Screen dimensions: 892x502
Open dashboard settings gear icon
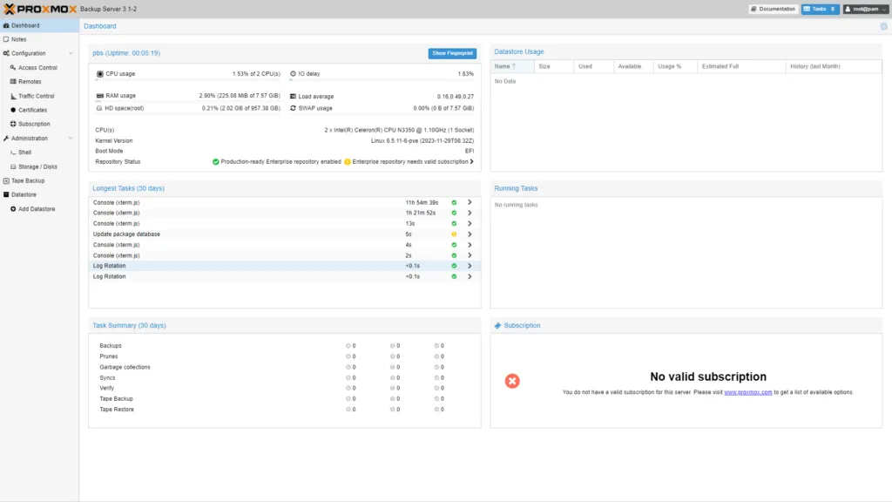click(x=883, y=26)
